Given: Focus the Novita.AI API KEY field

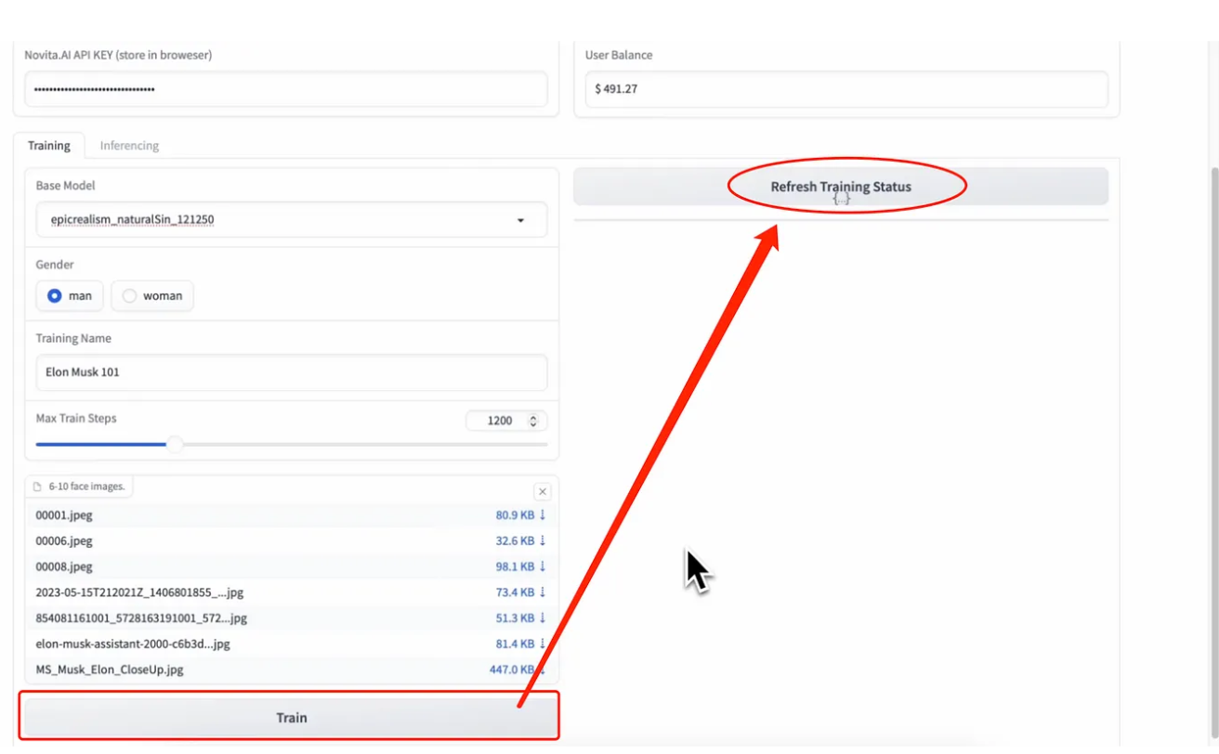Looking at the screenshot, I should coord(285,90).
